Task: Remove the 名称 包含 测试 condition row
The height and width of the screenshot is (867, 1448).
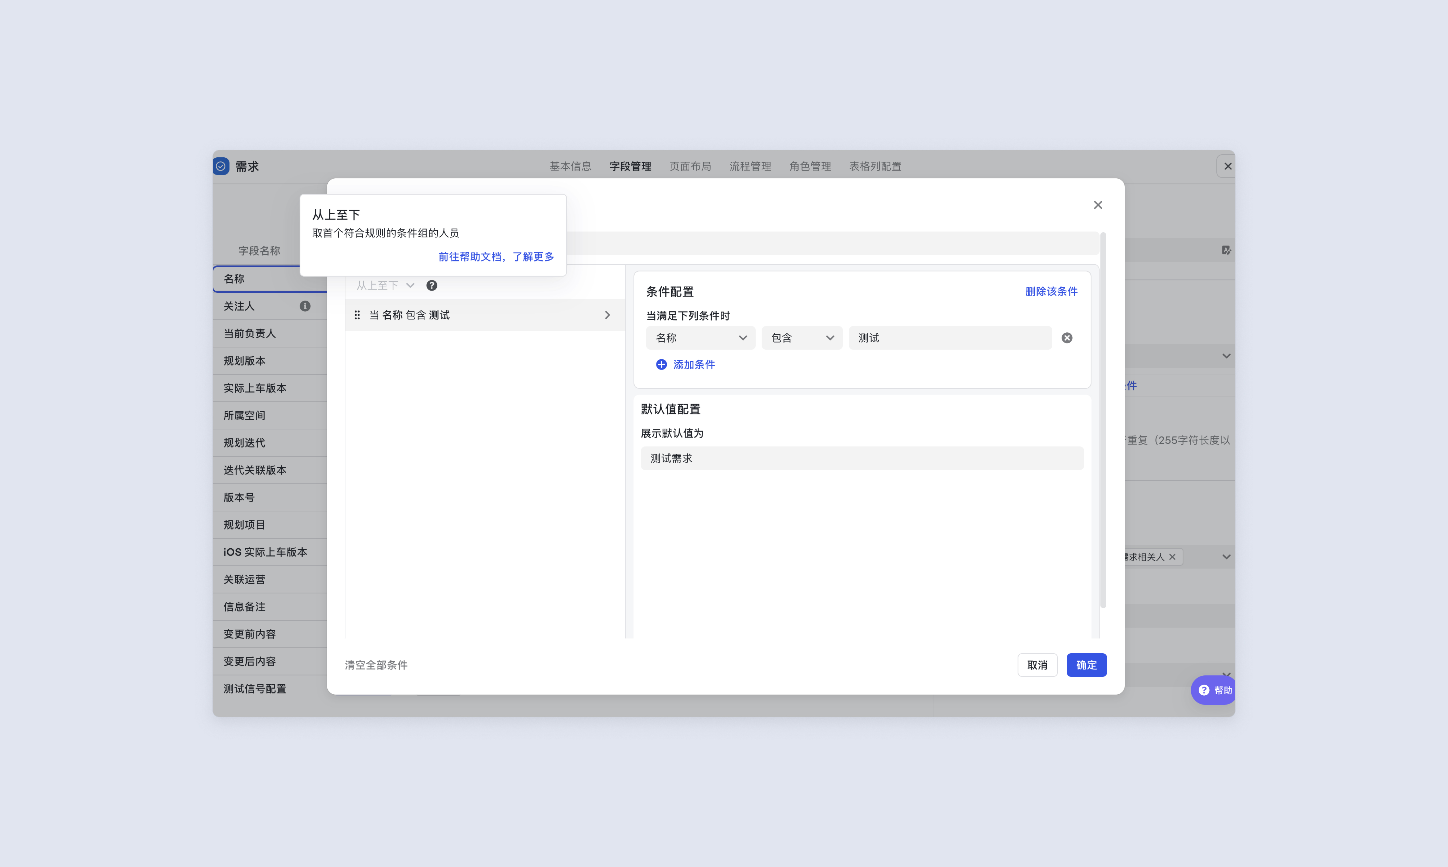Action: [1067, 338]
